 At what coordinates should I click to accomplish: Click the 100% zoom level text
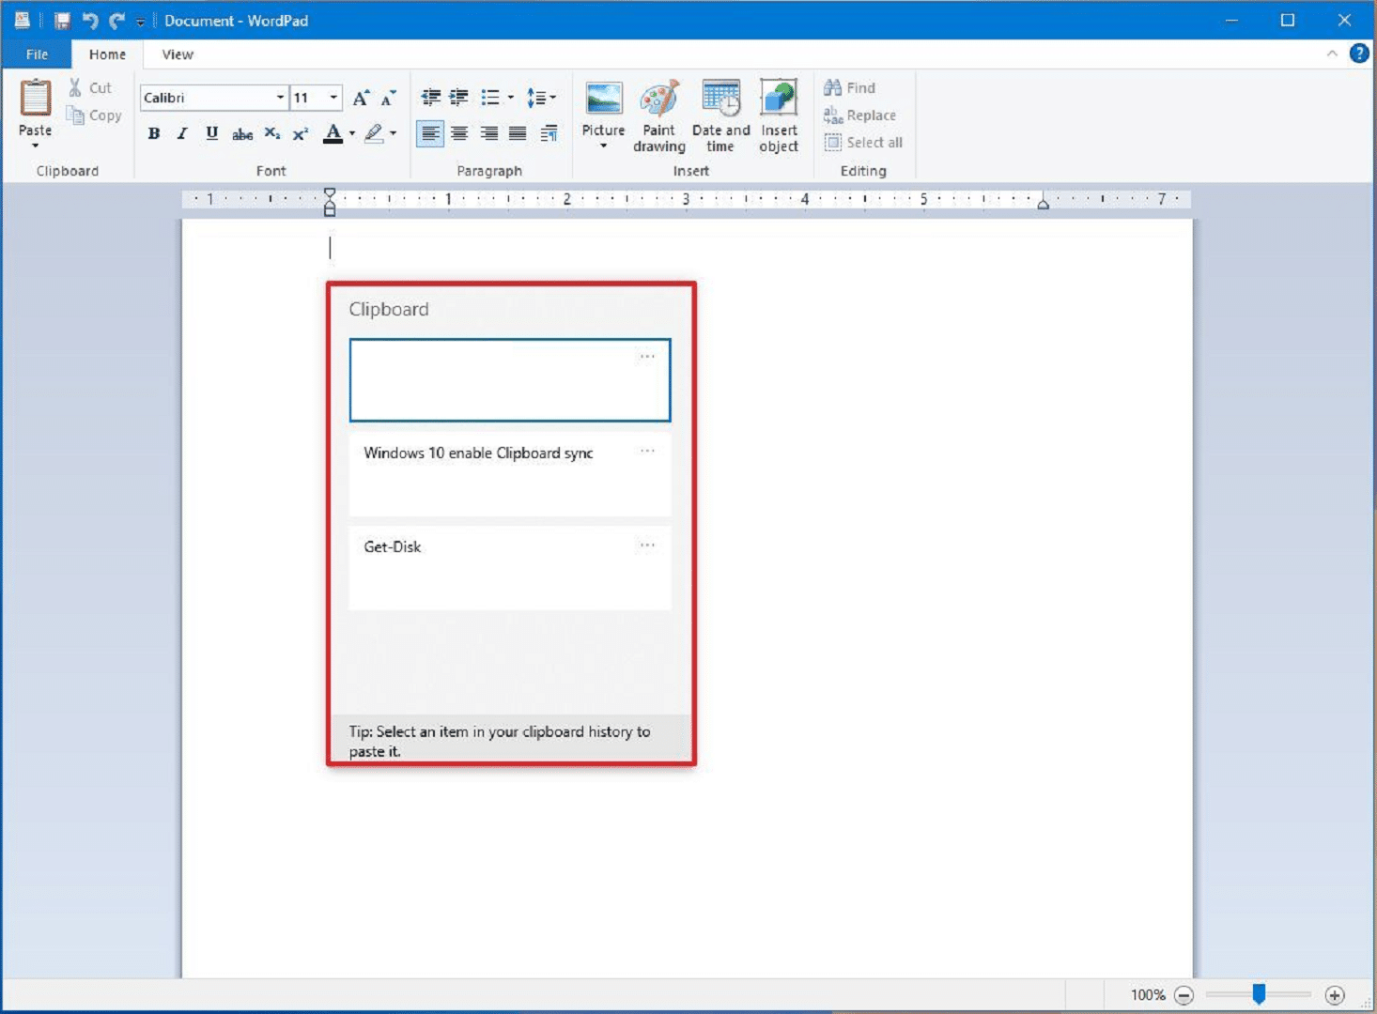pos(1148,995)
